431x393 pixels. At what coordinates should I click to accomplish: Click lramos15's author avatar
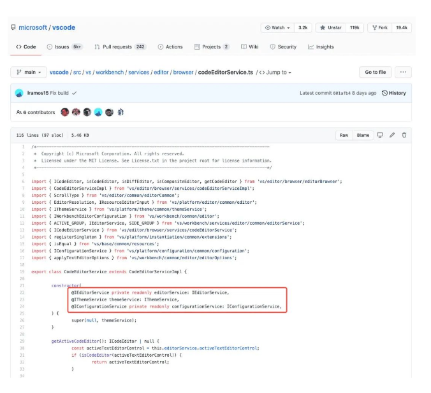click(20, 93)
